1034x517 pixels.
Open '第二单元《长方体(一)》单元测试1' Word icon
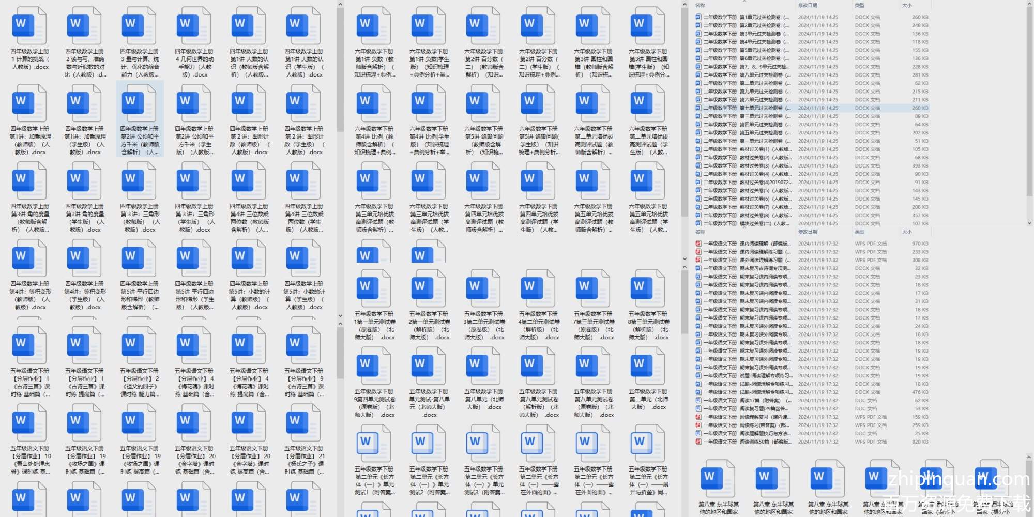point(374,444)
